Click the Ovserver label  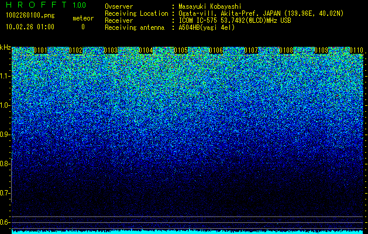[119, 6]
